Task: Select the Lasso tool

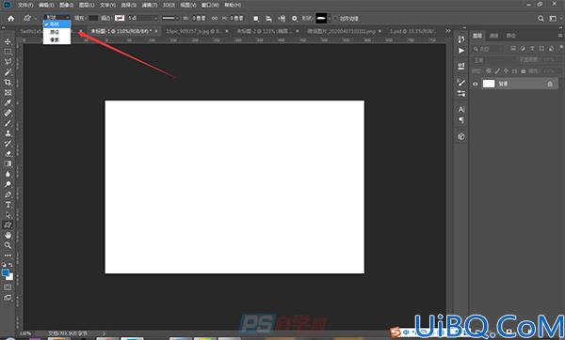Action: [8, 62]
